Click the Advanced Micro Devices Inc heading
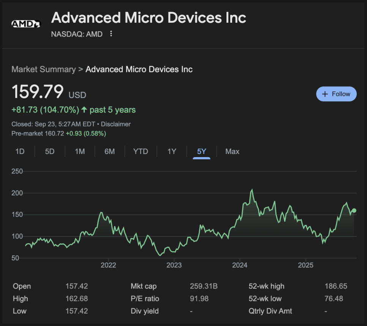 [x=149, y=17]
